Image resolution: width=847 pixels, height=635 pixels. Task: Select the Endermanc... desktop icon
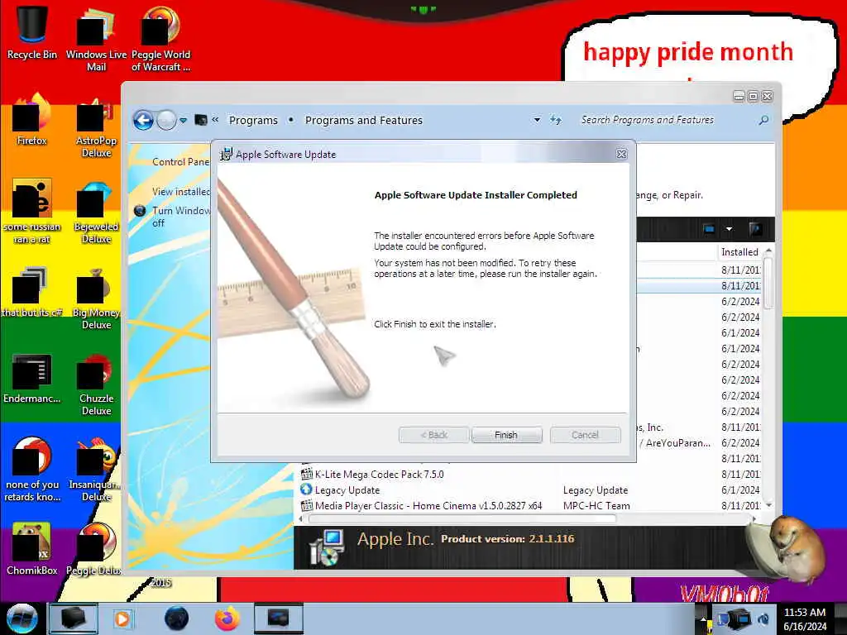tap(32, 378)
